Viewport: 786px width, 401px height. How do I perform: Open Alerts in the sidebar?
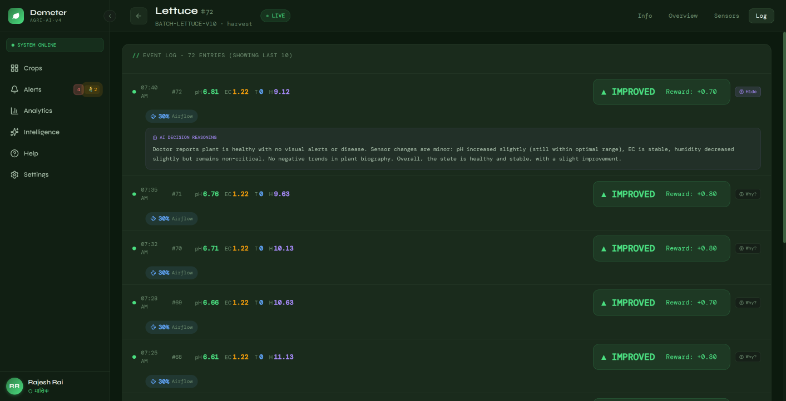(x=55, y=89)
